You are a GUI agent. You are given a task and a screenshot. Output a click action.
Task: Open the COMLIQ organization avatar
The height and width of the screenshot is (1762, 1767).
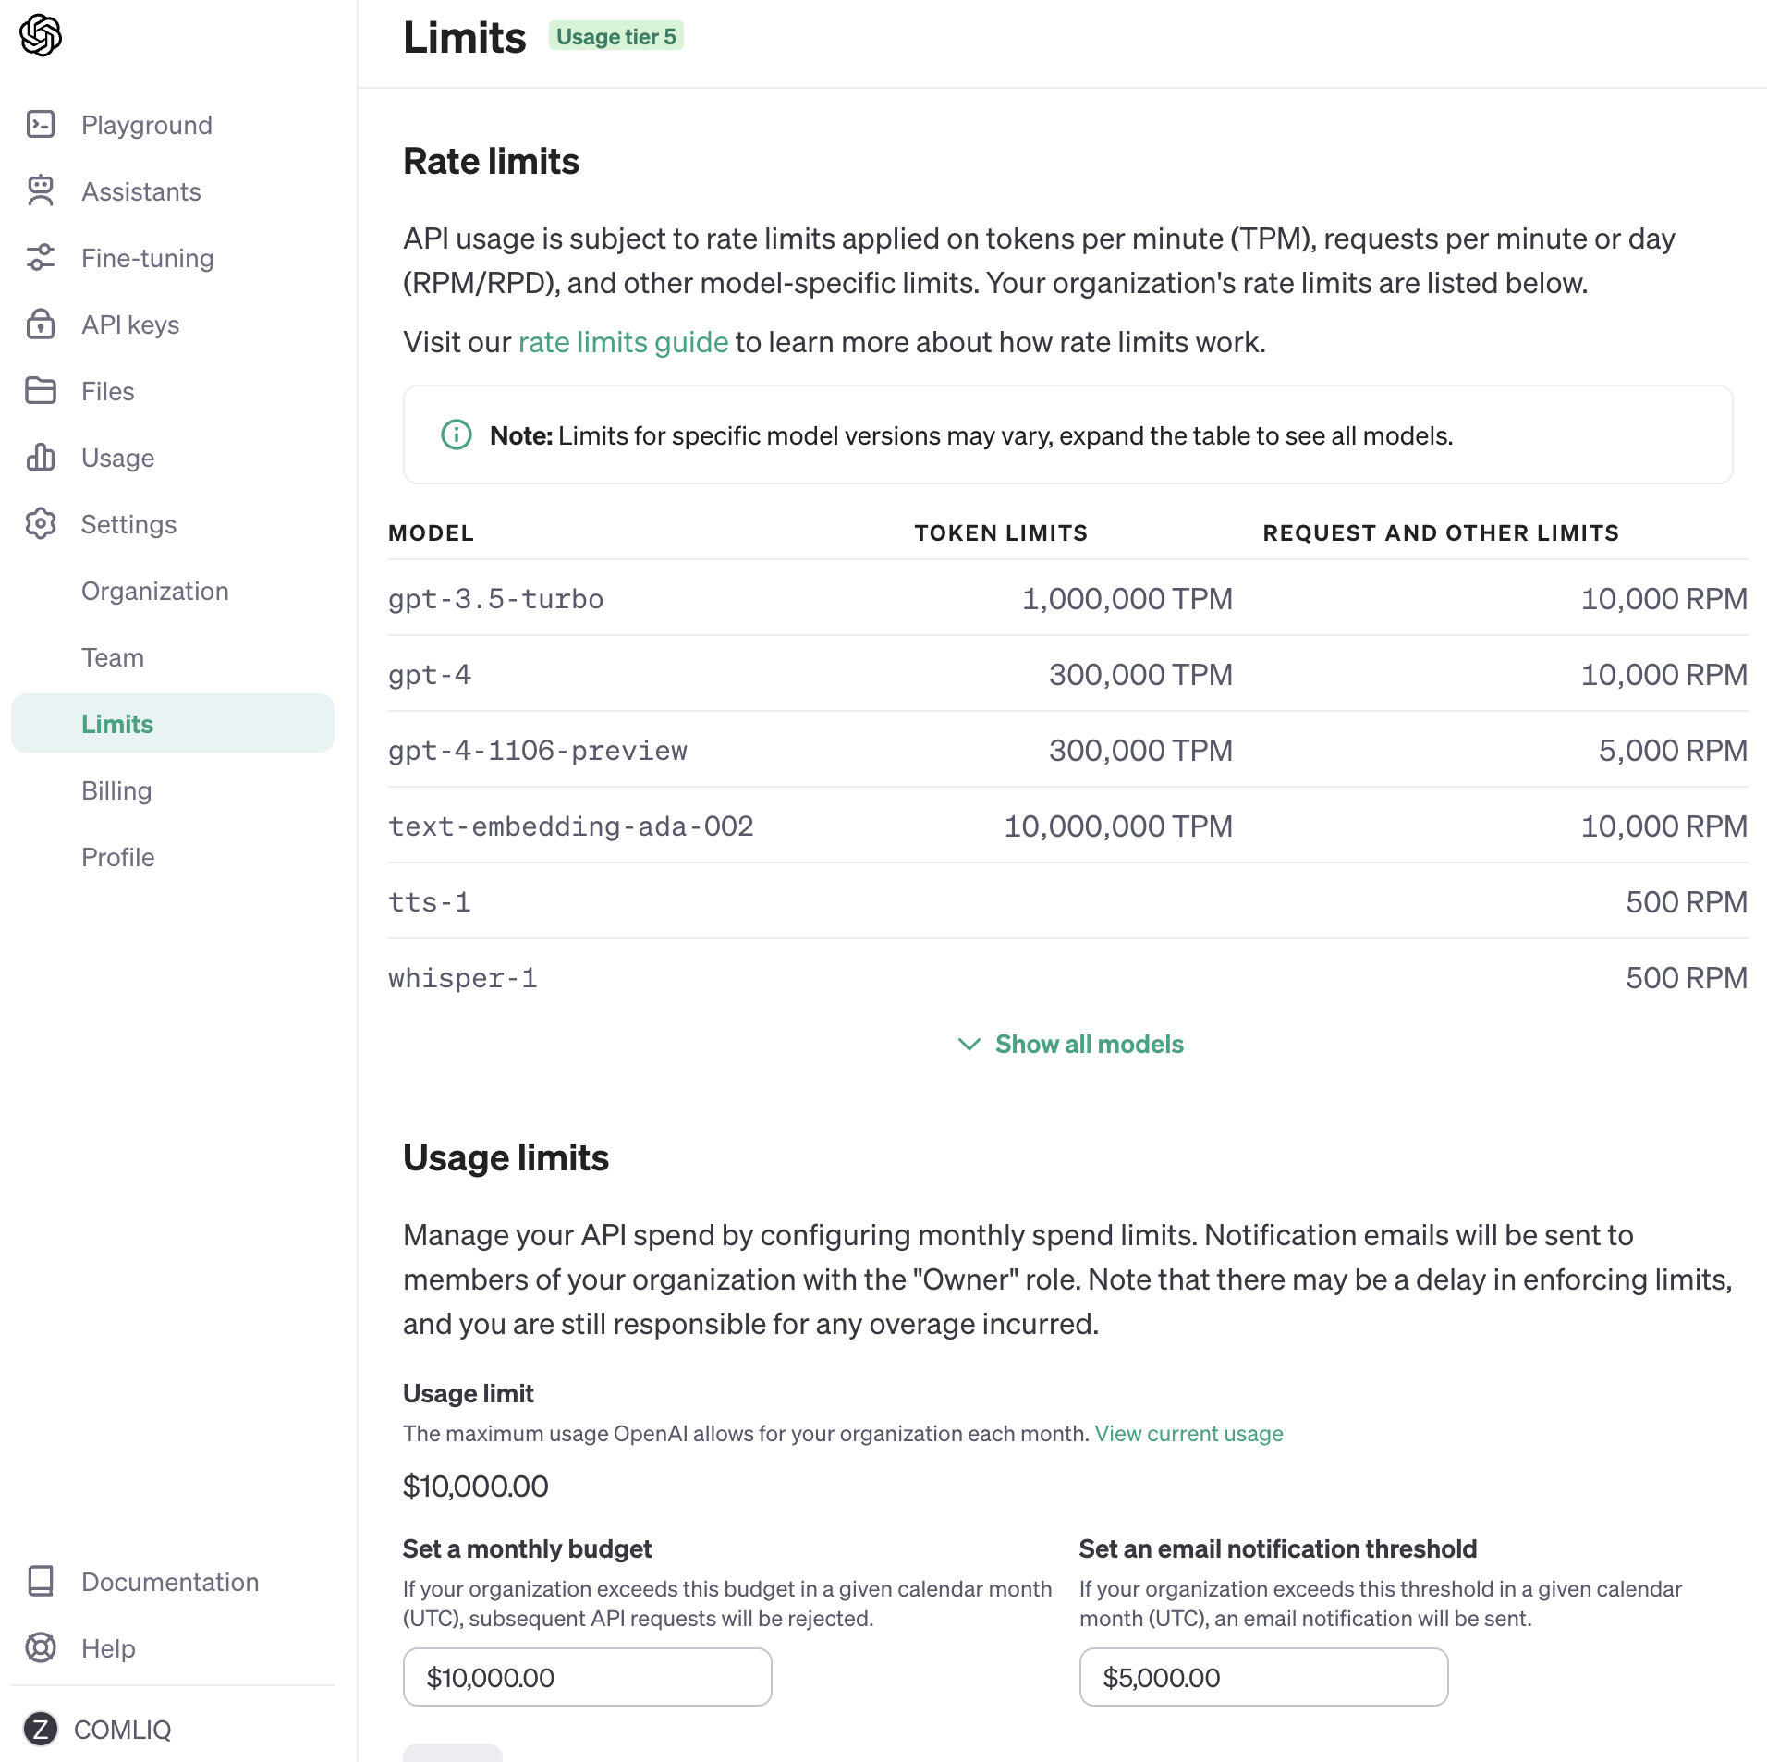41,1730
